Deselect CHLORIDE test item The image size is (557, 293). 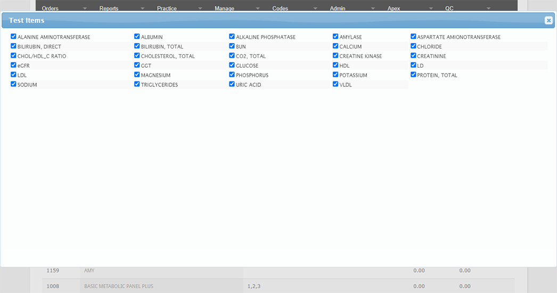(x=413, y=46)
